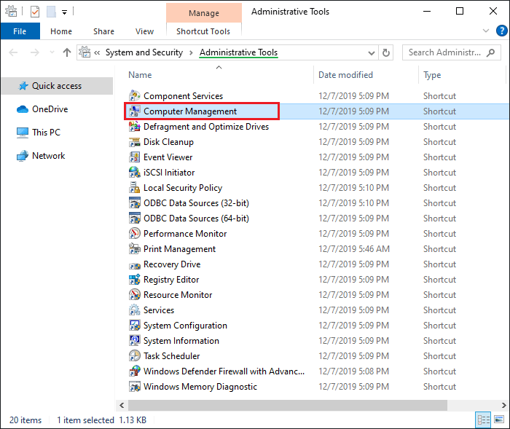Go up one folder level arrow
The image size is (510, 429).
67,52
